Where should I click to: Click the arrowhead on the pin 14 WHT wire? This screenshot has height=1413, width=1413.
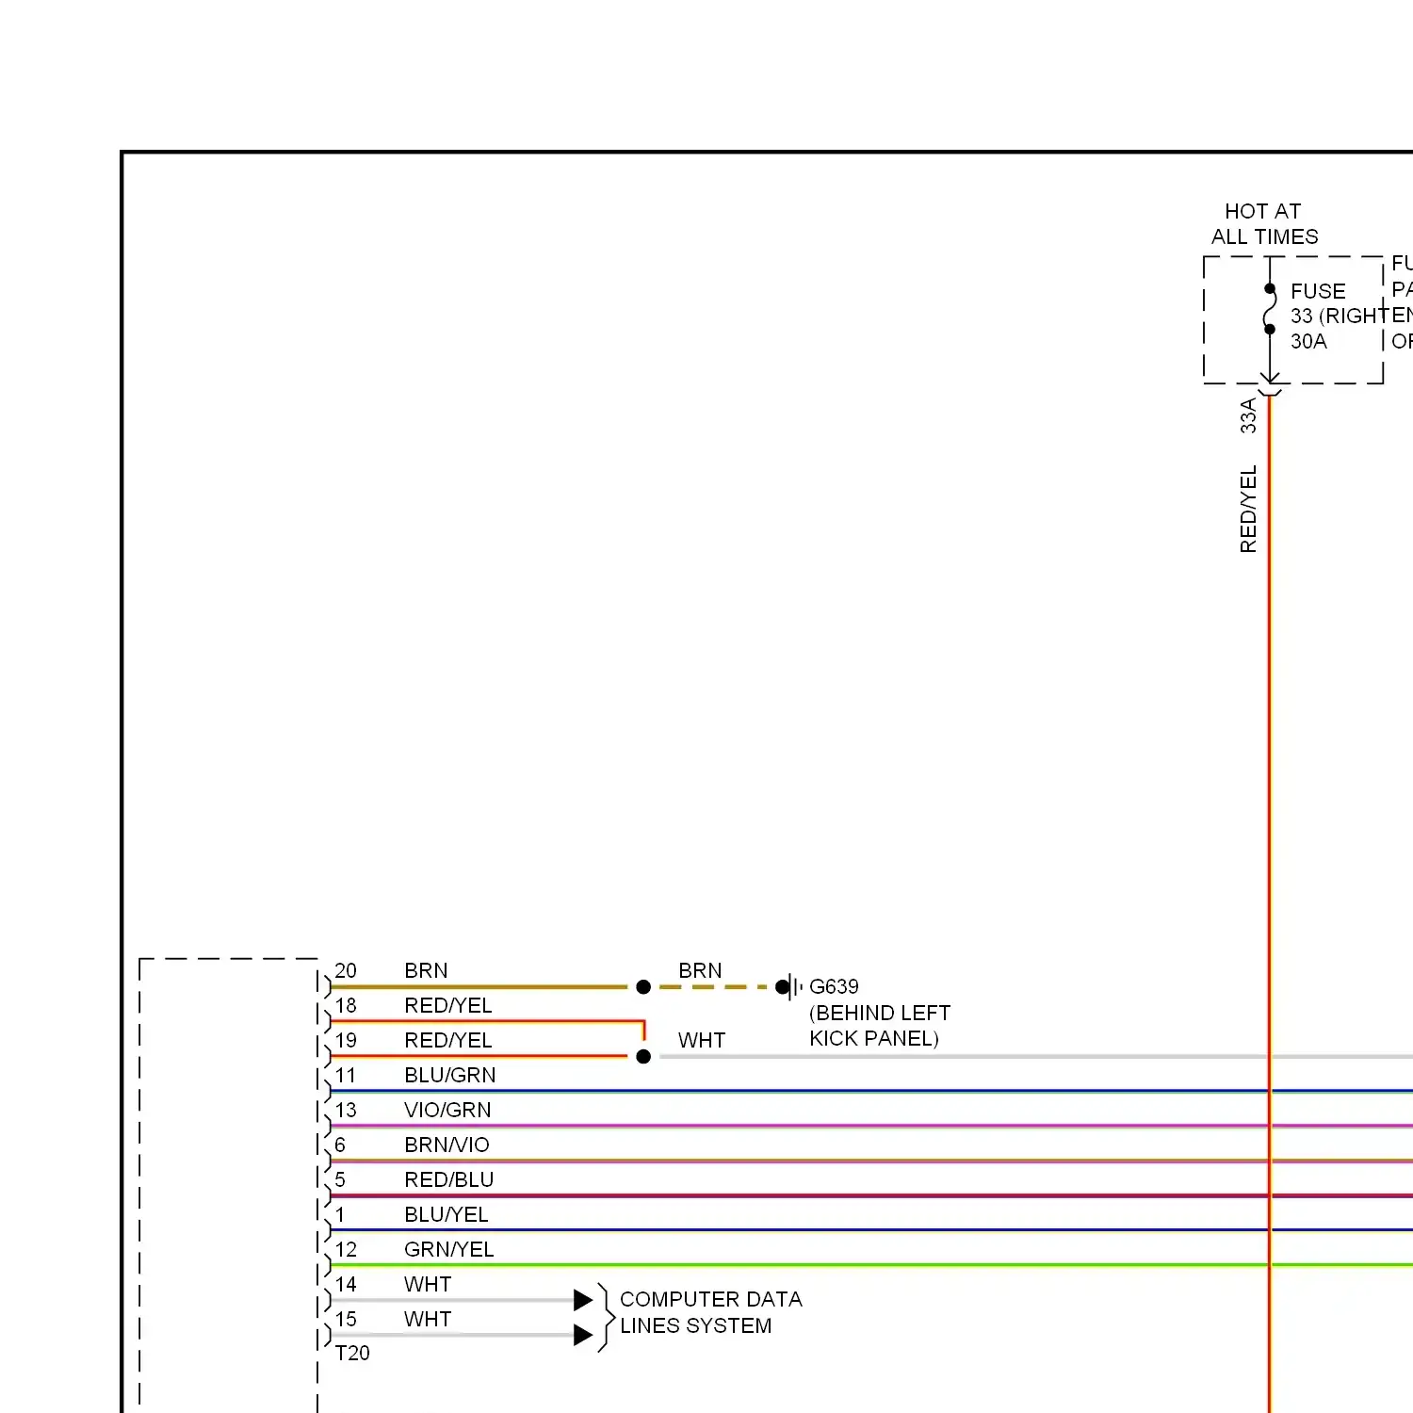(583, 1300)
